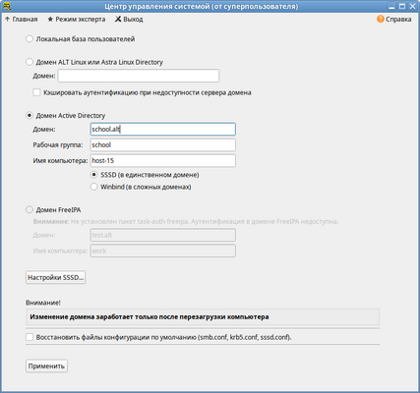
Task: Click the Имя компьютера field with host-15
Action: coord(162,160)
